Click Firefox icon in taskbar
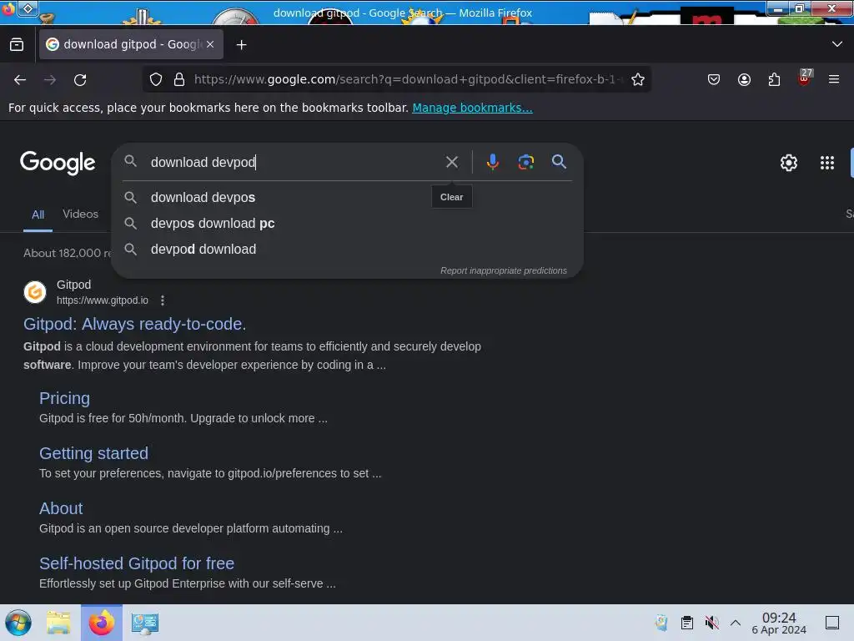854x641 pixels. point(102,623)
